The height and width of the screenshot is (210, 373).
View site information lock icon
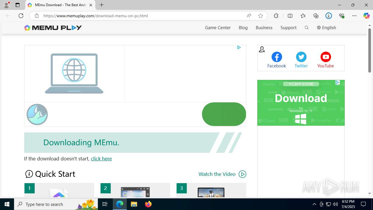tap(36, 16)
